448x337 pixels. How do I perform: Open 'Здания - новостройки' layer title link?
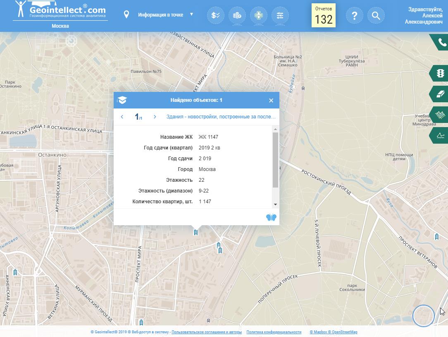(221, 117)
